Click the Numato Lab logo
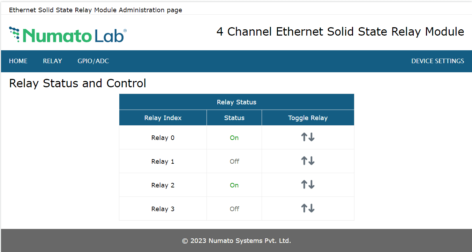The width and height of the screenshot is (472, 252). click(68, 35)
